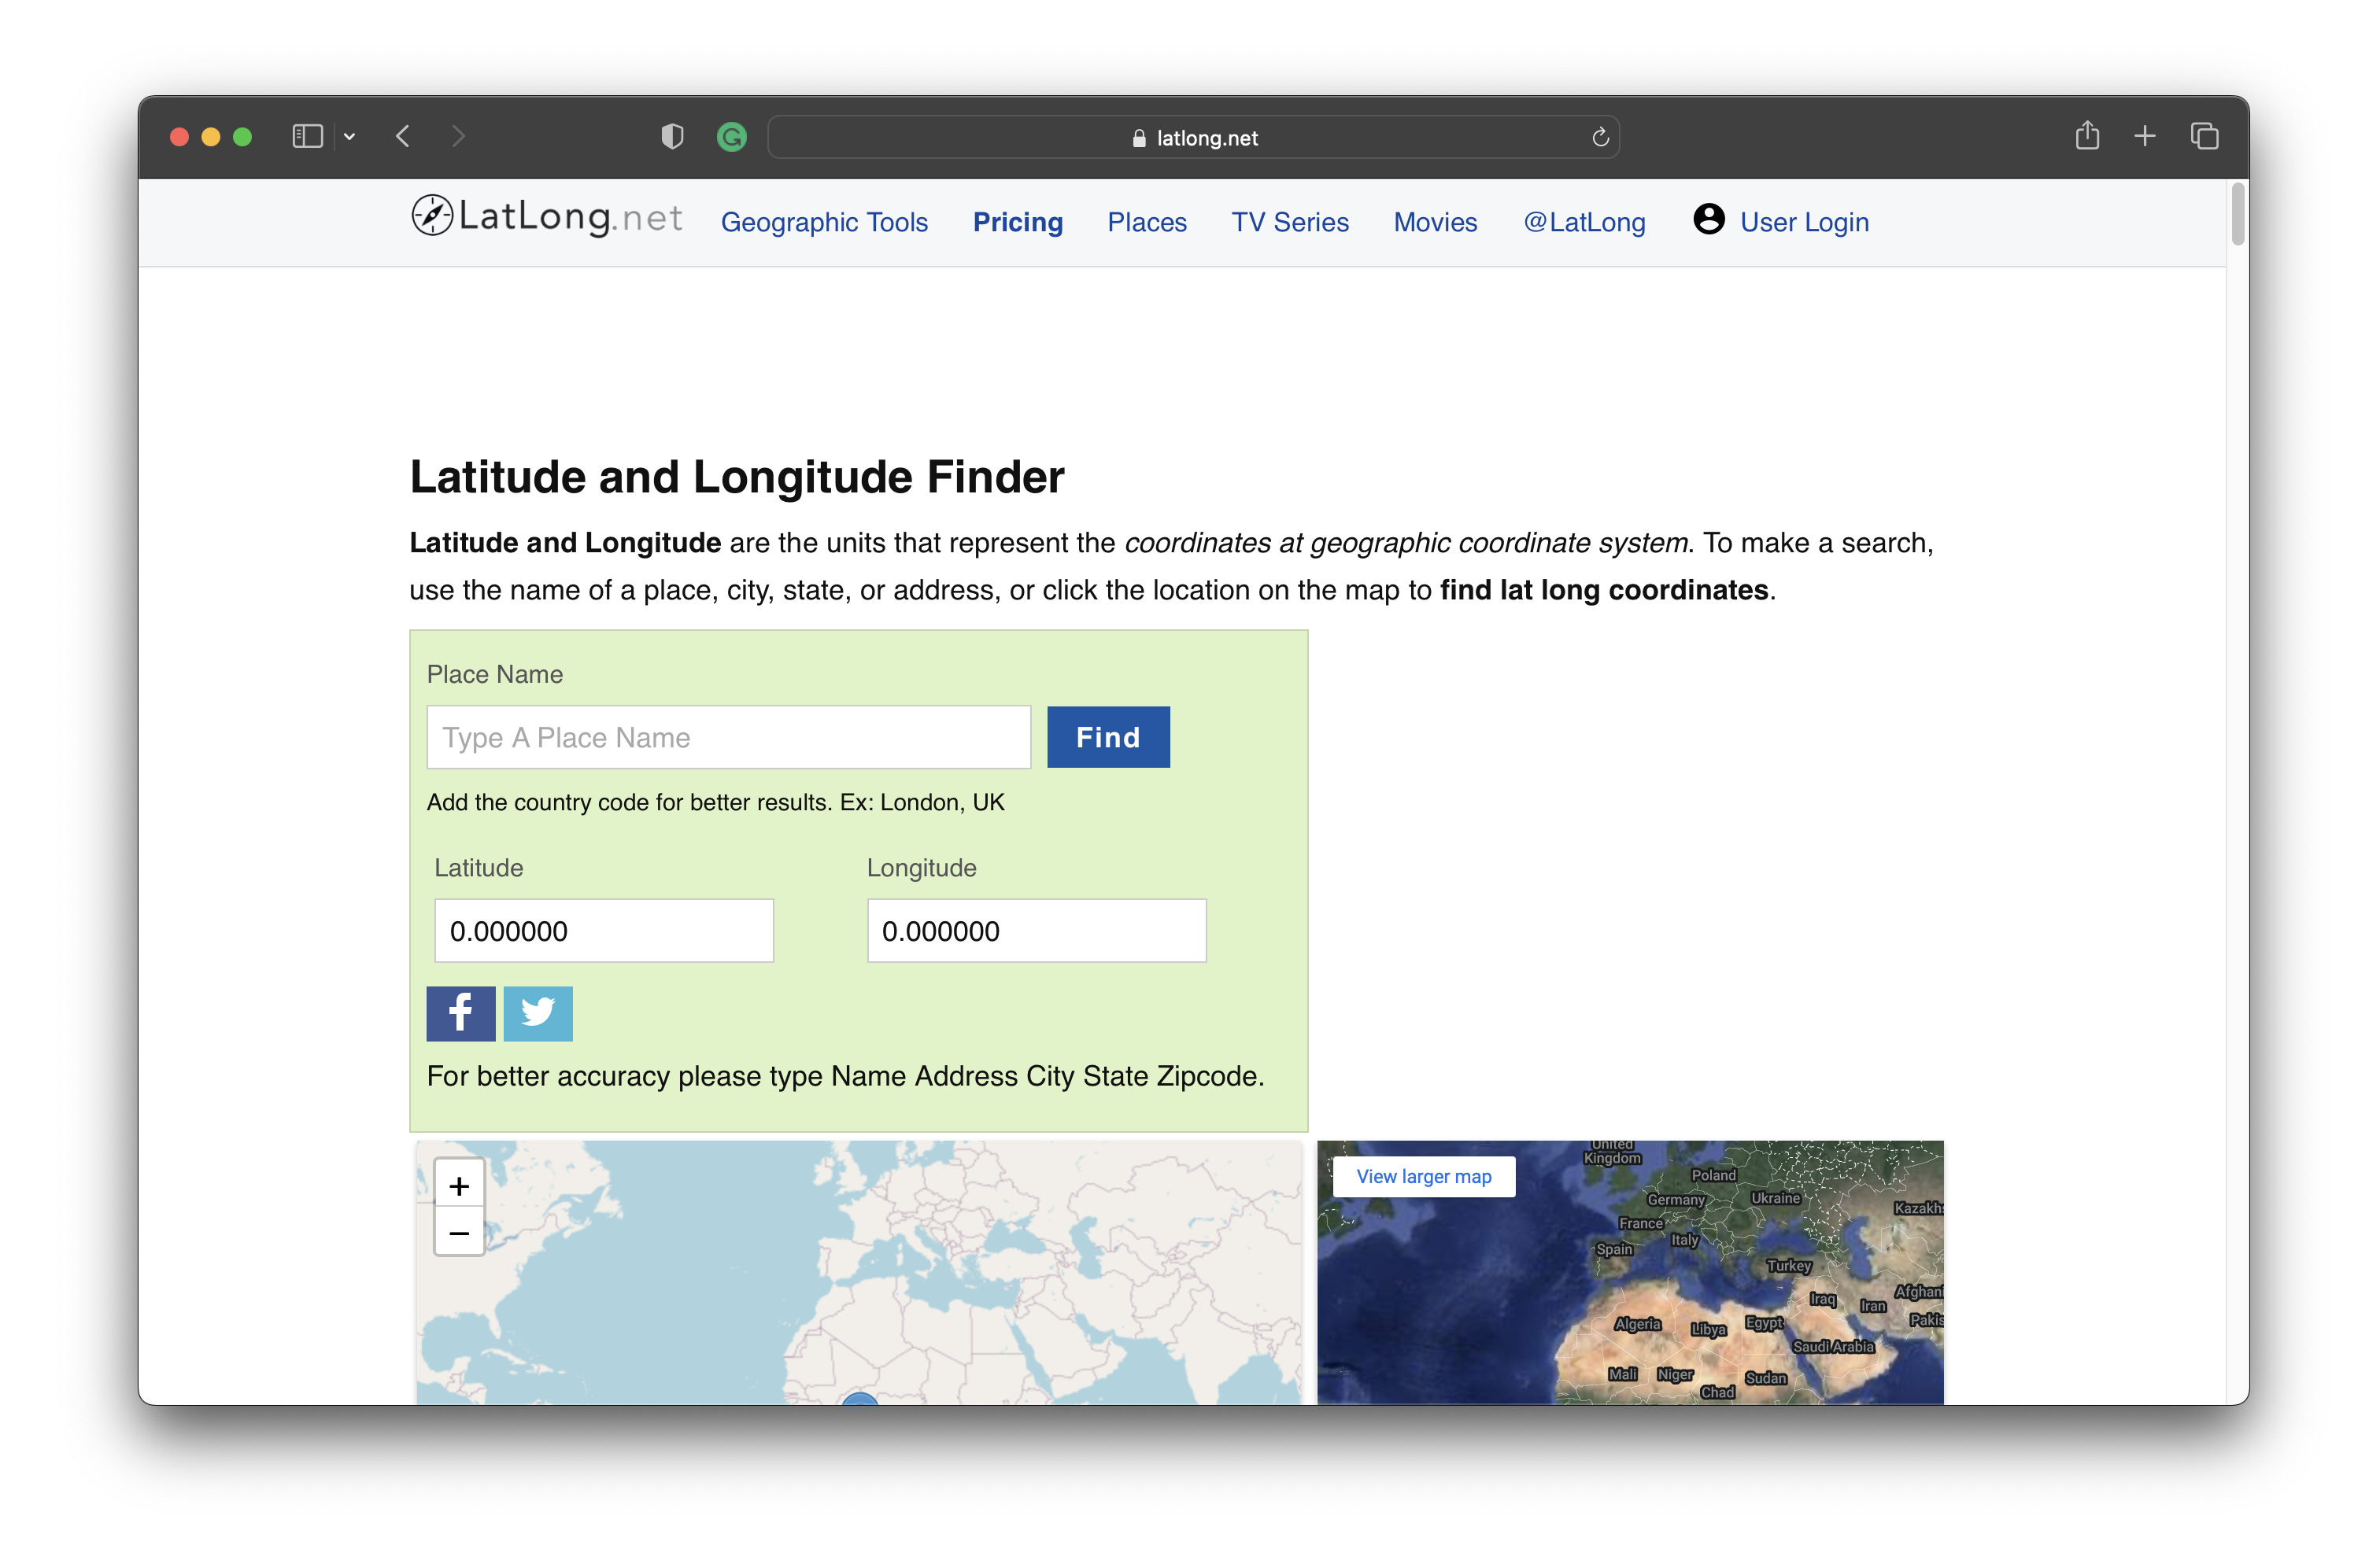Viewport: 2380px width, 1545px height.
Task: Open the Safari share icon
Action: click(2086, 136)
